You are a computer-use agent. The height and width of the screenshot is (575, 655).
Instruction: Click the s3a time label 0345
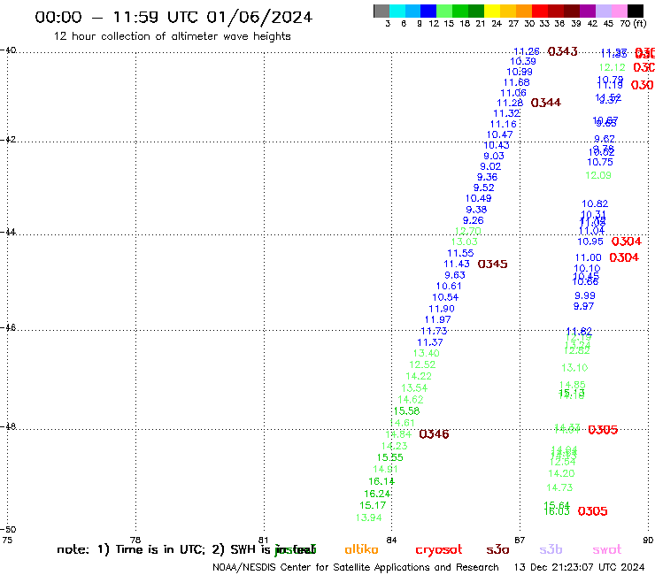(492, 264)
